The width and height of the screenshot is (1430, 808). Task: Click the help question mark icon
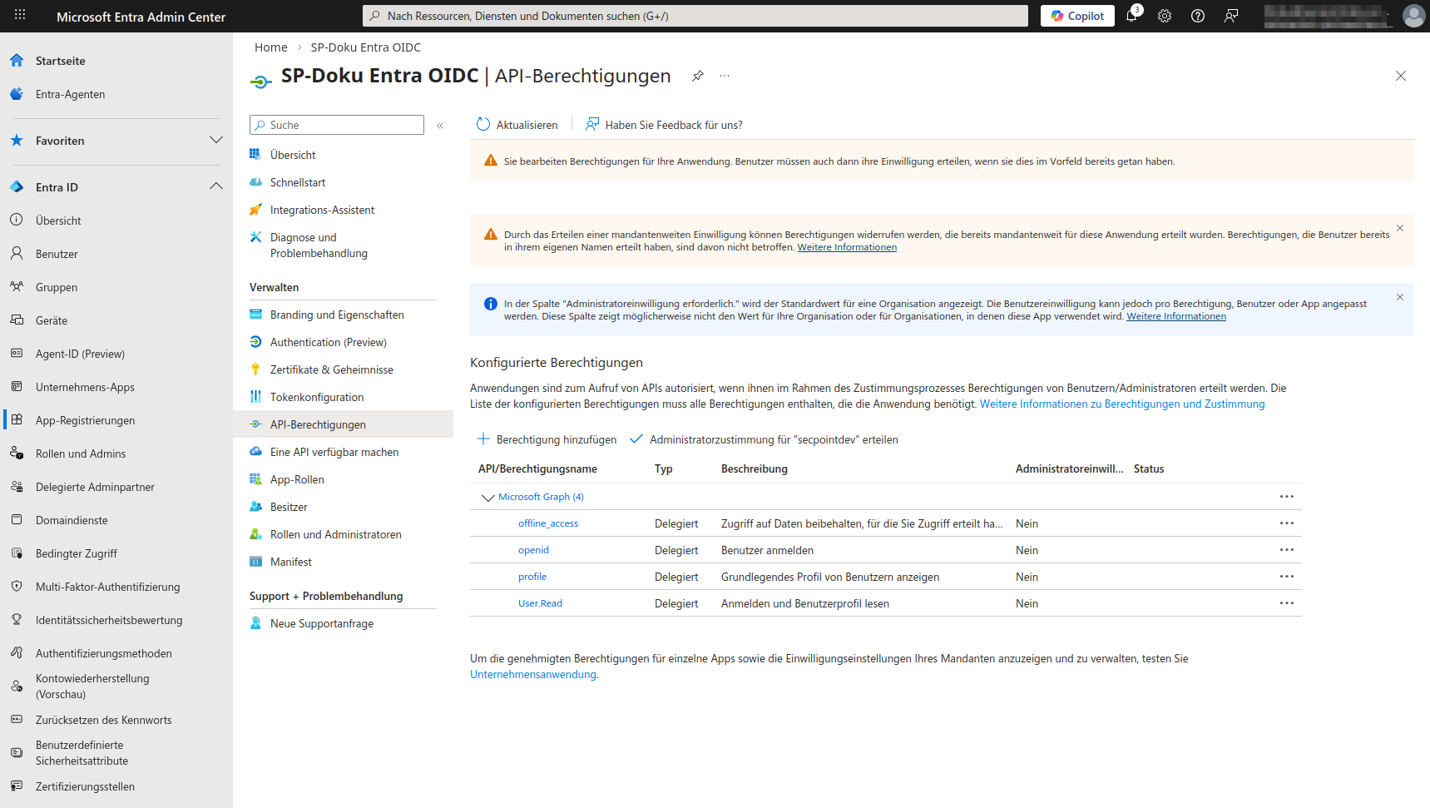coord(1198,16)
